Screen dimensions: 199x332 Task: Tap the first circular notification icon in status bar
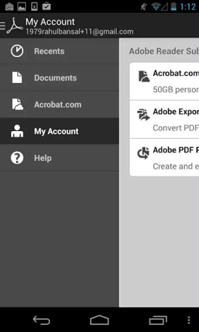coord(9,7)
